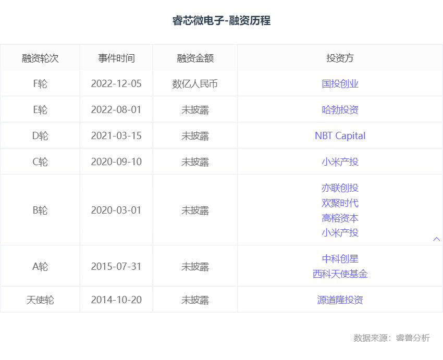443x360 pixels.
Task: Select the amount 数亿人民币
Action: (195, 84)
